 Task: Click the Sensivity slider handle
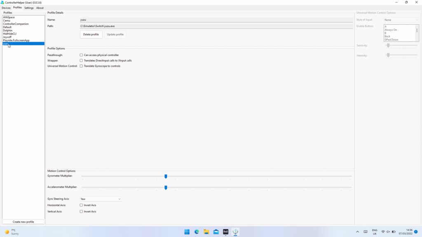[x=388, y=45]
